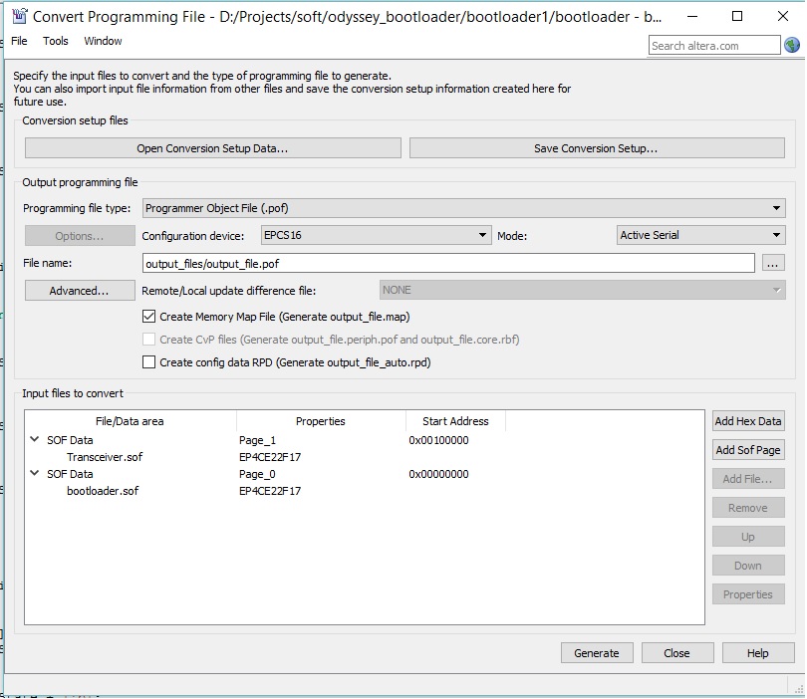The image size is (807, 699).
Task: Click EP4CE22F17 in the bootloader.sof row
Action: [x=270, y=491]
